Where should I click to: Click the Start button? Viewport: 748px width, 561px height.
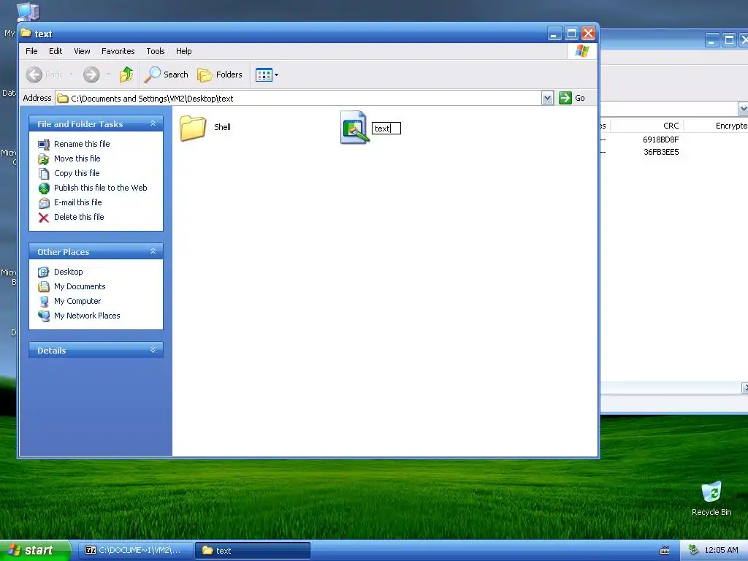35,550
